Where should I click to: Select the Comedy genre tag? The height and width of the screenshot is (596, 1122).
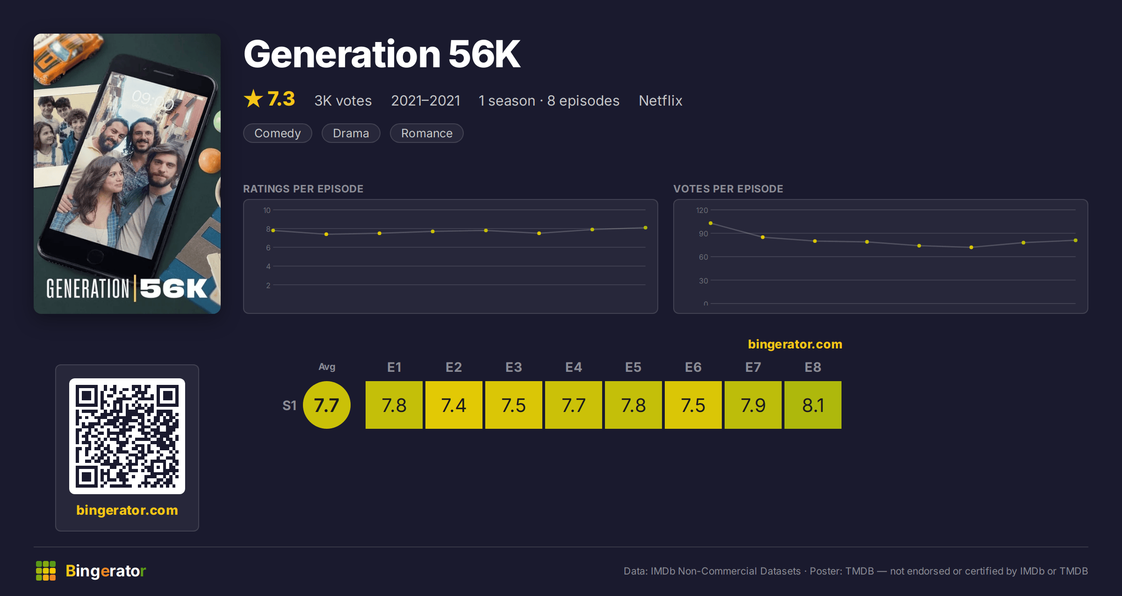(278, 133)
